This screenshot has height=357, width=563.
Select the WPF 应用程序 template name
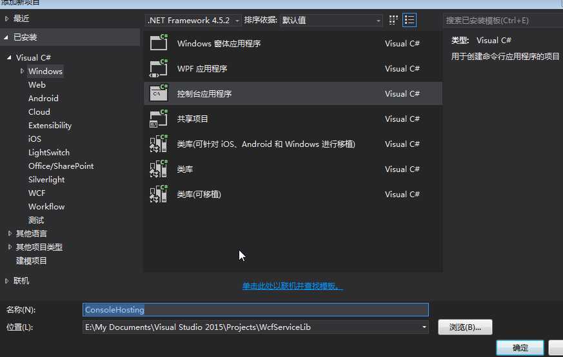click(x=202, y=68)
